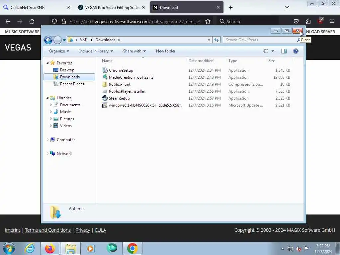Expand the Music library node
Viewport: 340px width, 255px height.
pos(51,112)
